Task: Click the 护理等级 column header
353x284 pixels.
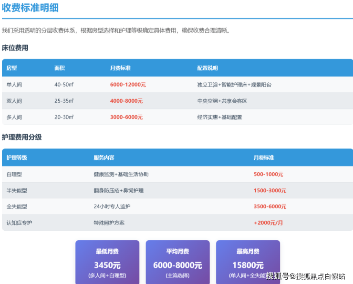Action: tap(17, 157)
